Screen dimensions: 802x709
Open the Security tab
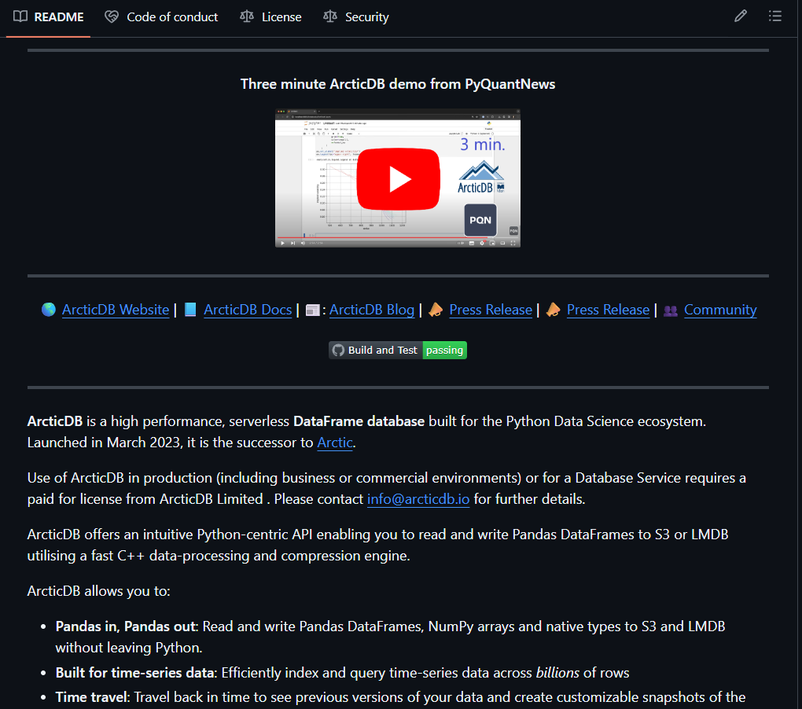coord(356,17)
